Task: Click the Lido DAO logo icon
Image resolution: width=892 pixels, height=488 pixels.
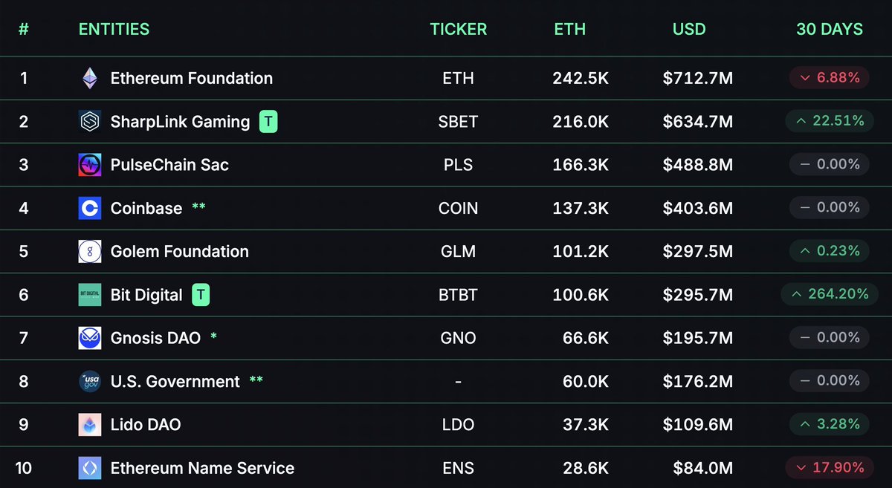Action: 90,425
